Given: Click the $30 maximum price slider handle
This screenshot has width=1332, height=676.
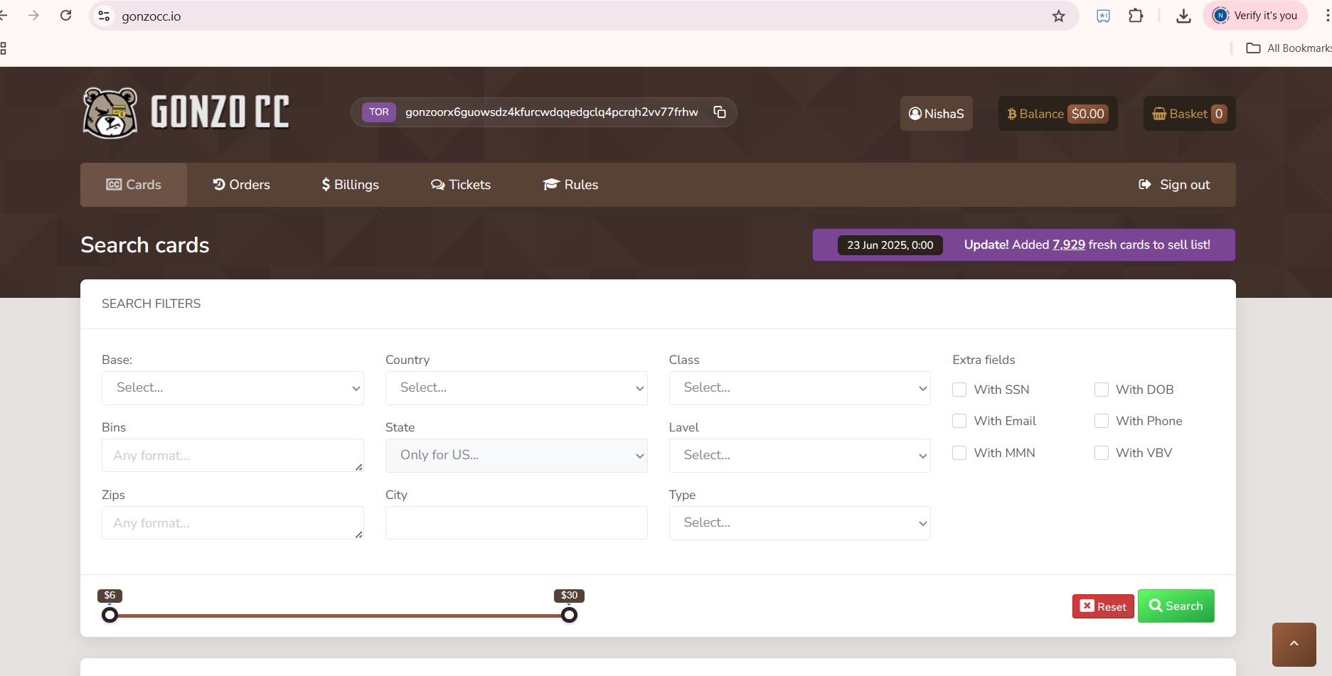Looking at the screenshot, I should point(569,615).
